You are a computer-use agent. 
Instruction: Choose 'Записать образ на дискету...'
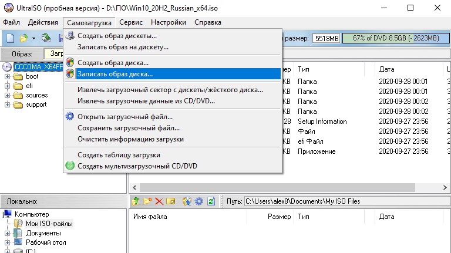point(173,47)
